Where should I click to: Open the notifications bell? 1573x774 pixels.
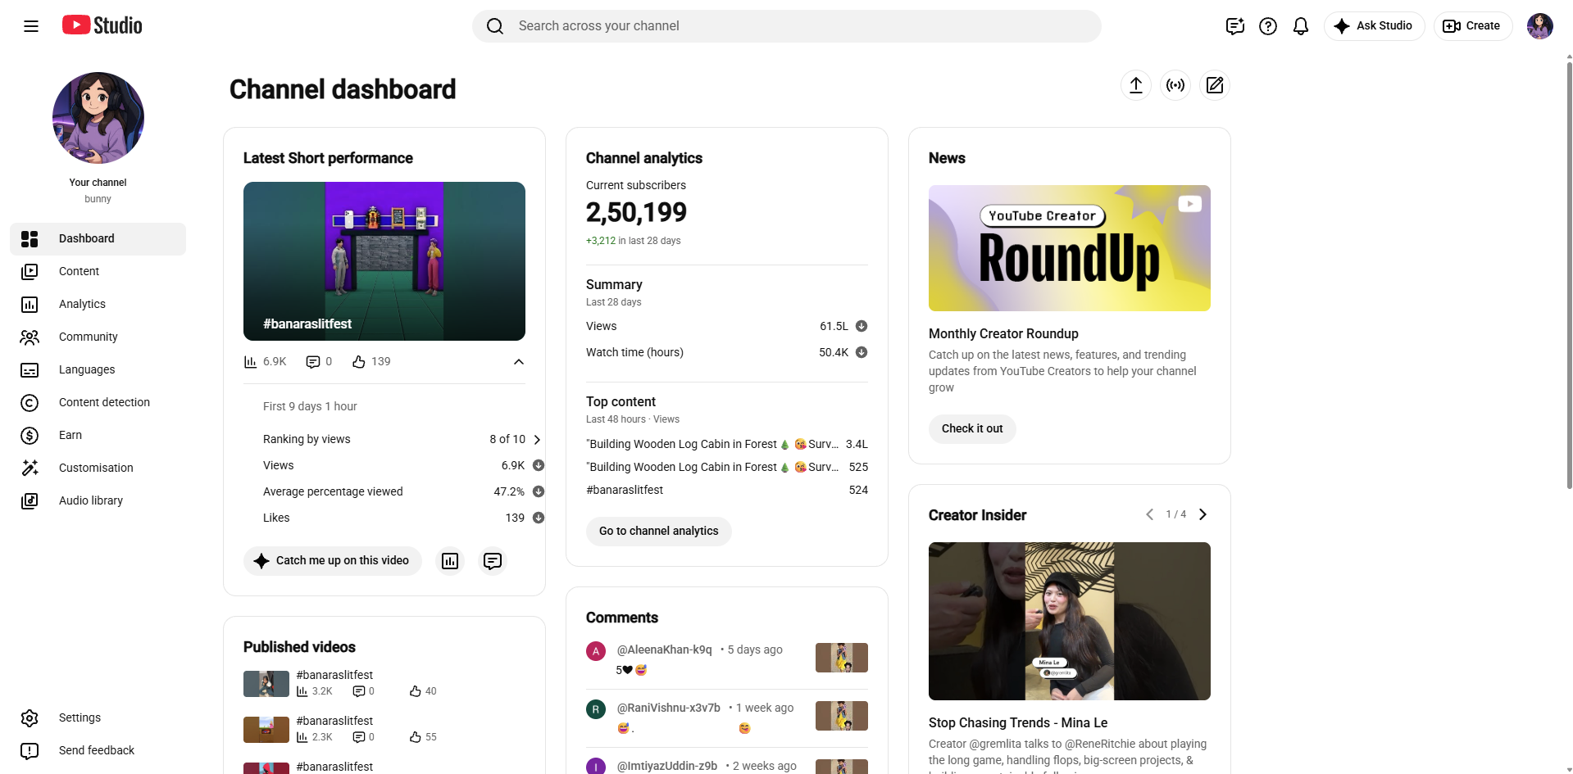1301,26
